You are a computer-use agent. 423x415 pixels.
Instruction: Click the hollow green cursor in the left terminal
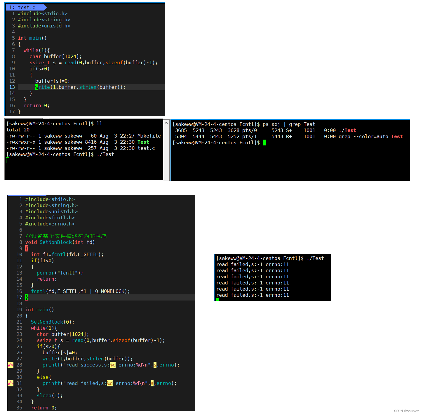(8, 160)
